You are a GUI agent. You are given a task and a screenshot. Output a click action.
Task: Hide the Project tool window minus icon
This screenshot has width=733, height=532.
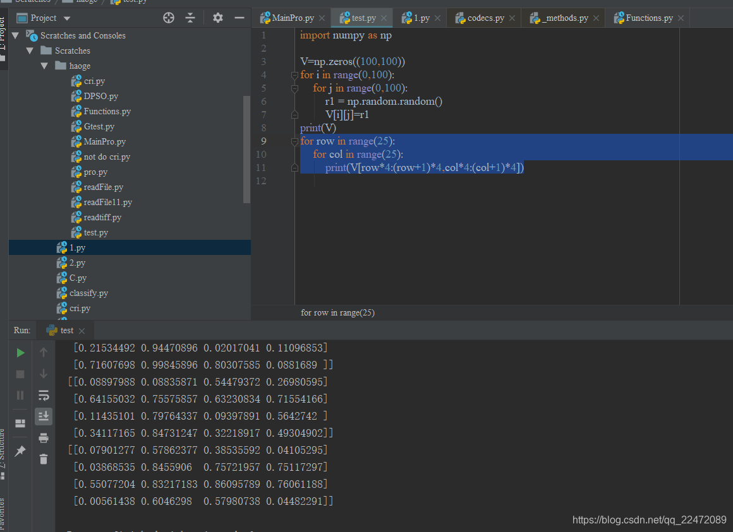239,18
